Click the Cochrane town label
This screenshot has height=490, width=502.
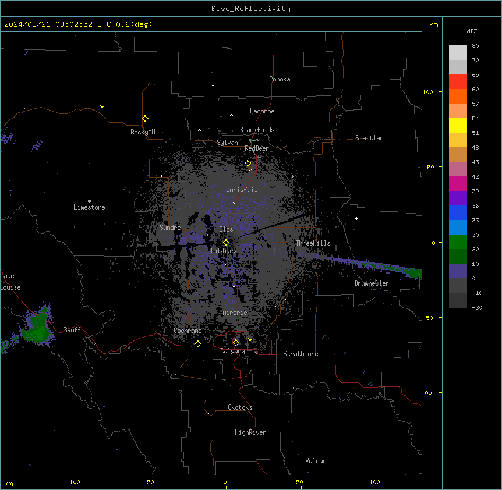(x=188, y=331)
